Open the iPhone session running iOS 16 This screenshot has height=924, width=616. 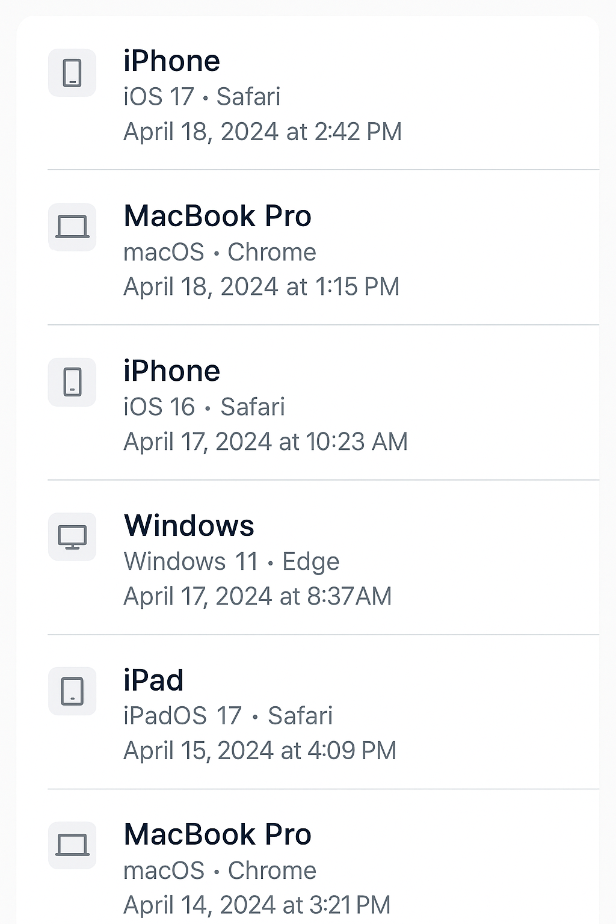(259, 405)
